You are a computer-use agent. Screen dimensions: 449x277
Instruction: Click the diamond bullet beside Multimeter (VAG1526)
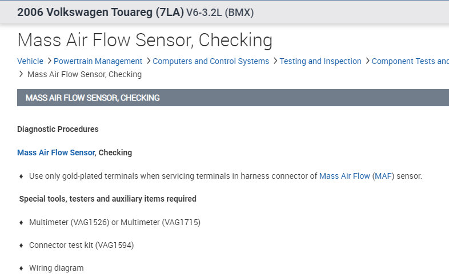click(22, 222)
